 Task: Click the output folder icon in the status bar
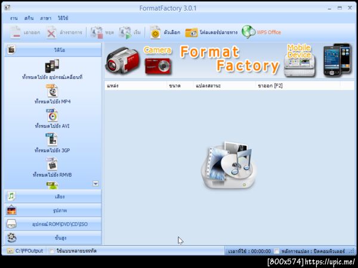[x=10, y=251]
